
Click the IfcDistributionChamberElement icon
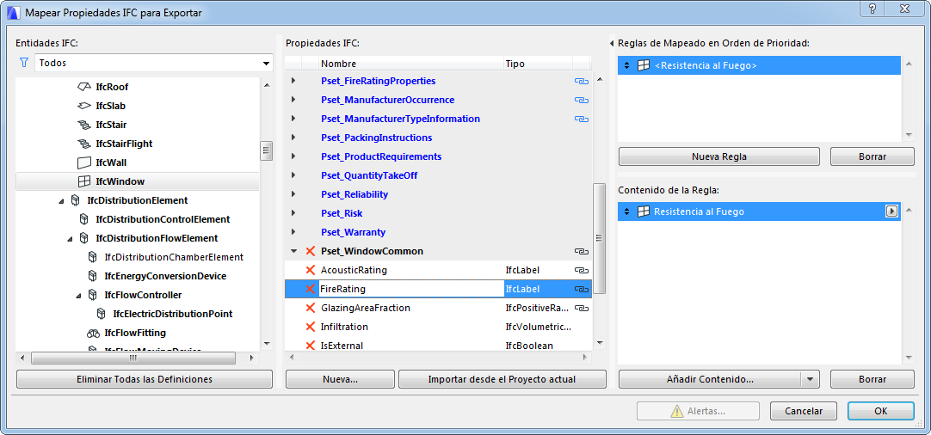(92, 257)
